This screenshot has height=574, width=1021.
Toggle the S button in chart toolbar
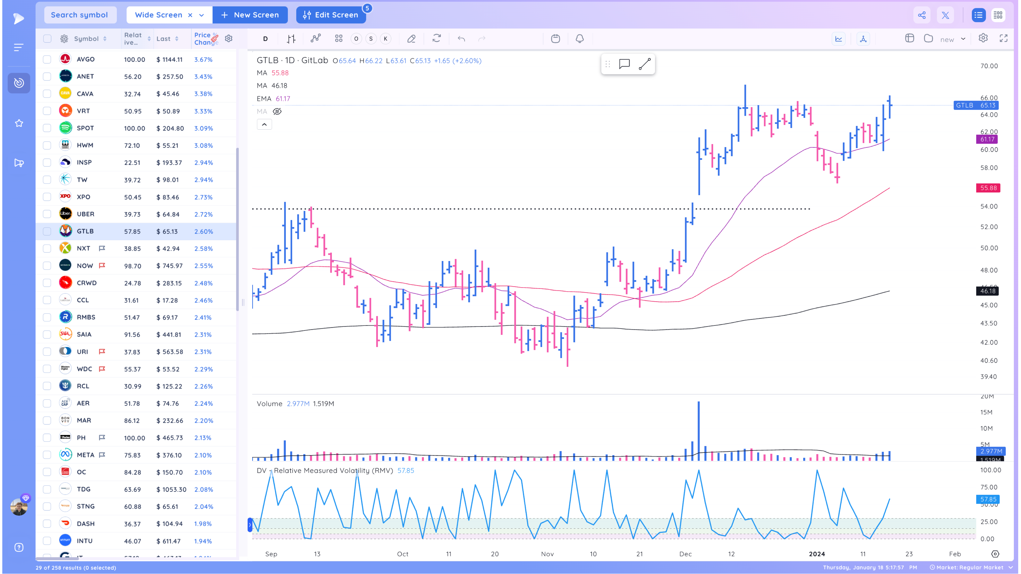coord(371,38)
